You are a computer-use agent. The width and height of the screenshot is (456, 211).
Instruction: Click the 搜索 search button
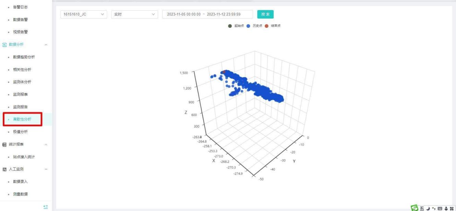(x=265, y=14)
